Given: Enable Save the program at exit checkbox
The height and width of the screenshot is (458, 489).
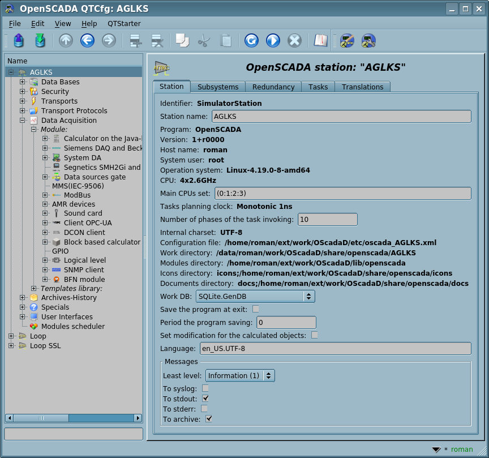Looking at the screenshot, I should point(256,309).
